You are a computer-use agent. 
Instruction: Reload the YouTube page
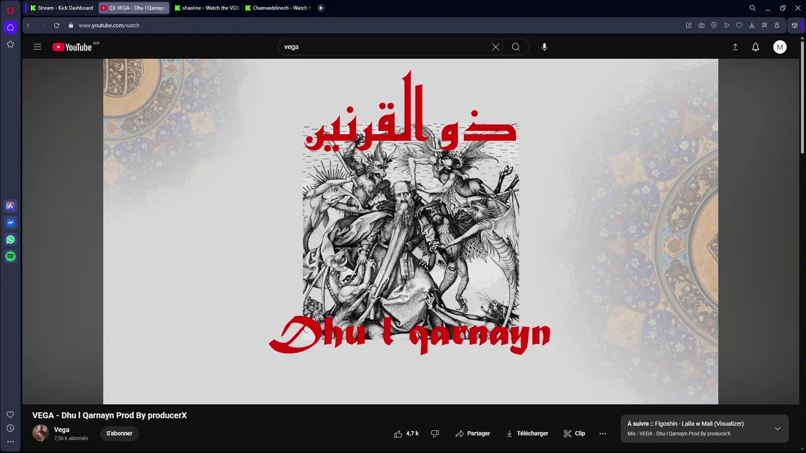coord(57,25)
